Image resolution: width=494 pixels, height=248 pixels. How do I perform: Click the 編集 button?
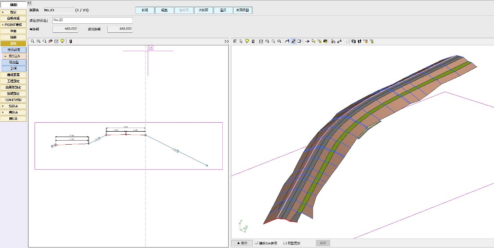coord(164,10)
